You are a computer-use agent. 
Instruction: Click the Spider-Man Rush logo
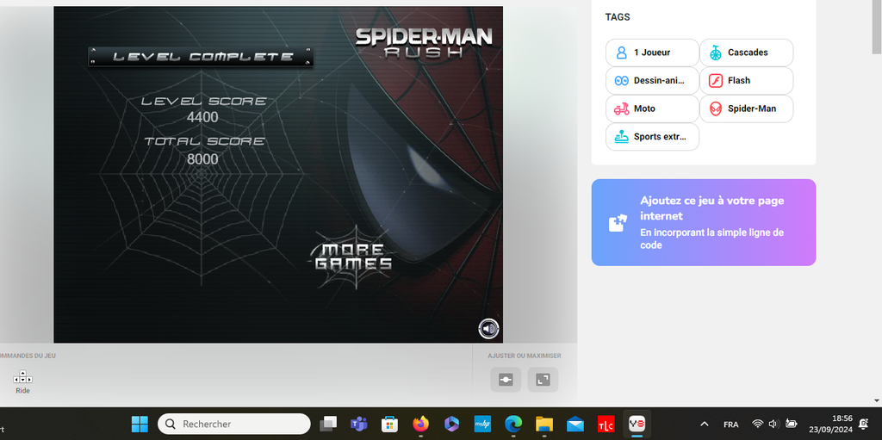(x=424, y=42)
